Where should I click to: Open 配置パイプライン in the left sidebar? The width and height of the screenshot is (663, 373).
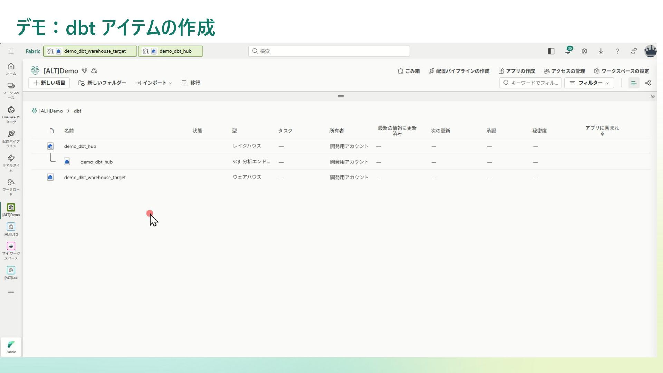click(x=11, y=139)
